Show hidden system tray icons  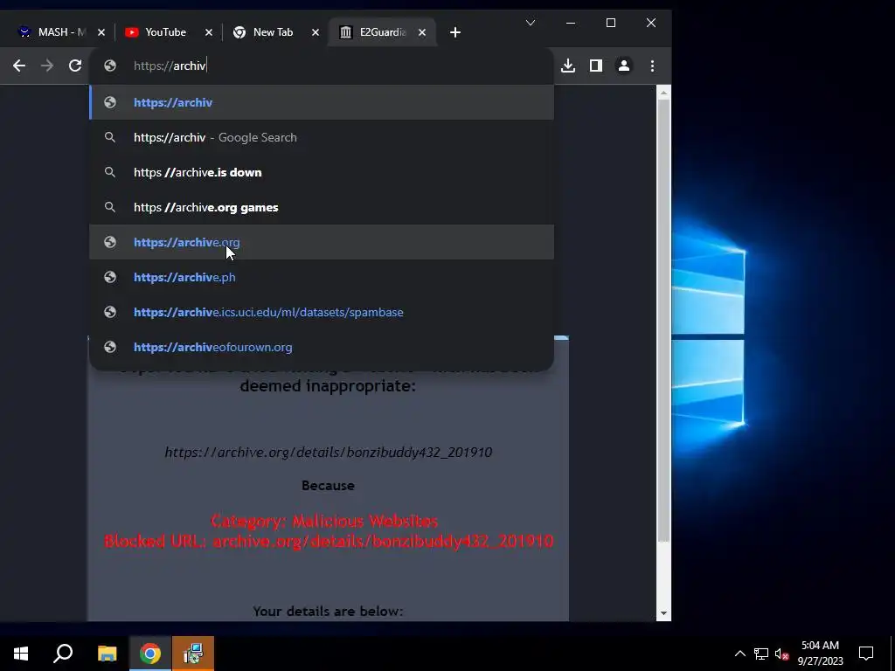point(739,654)
